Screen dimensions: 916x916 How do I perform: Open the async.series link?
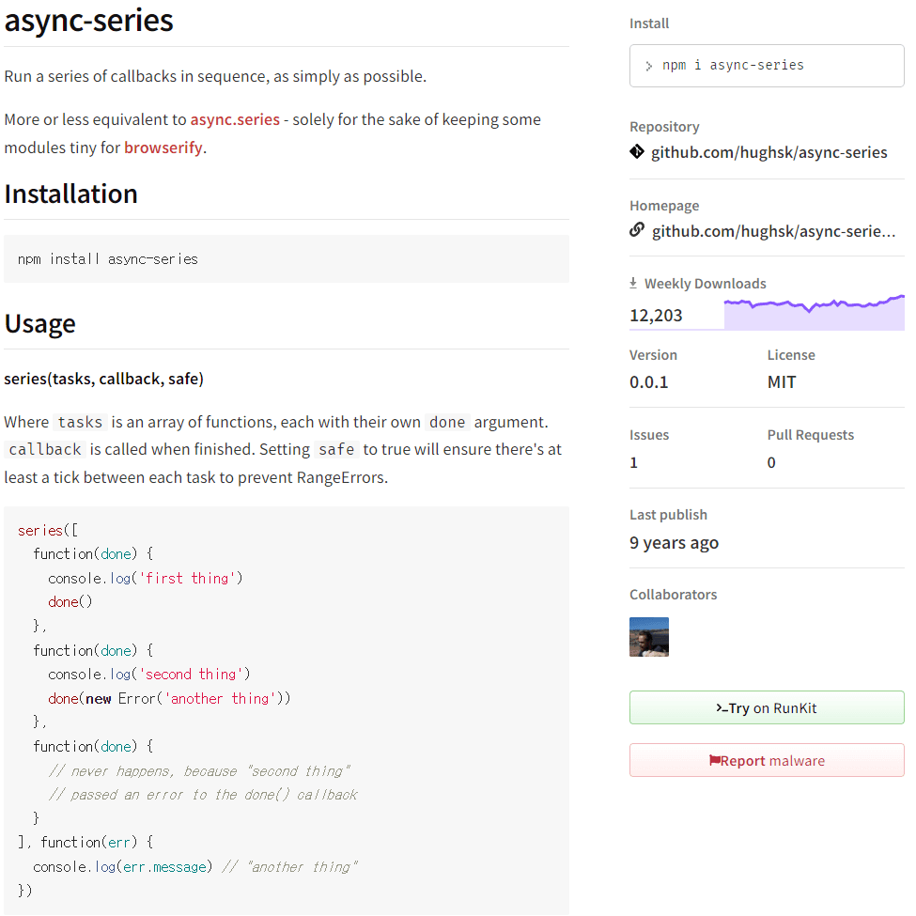point(235,119)
